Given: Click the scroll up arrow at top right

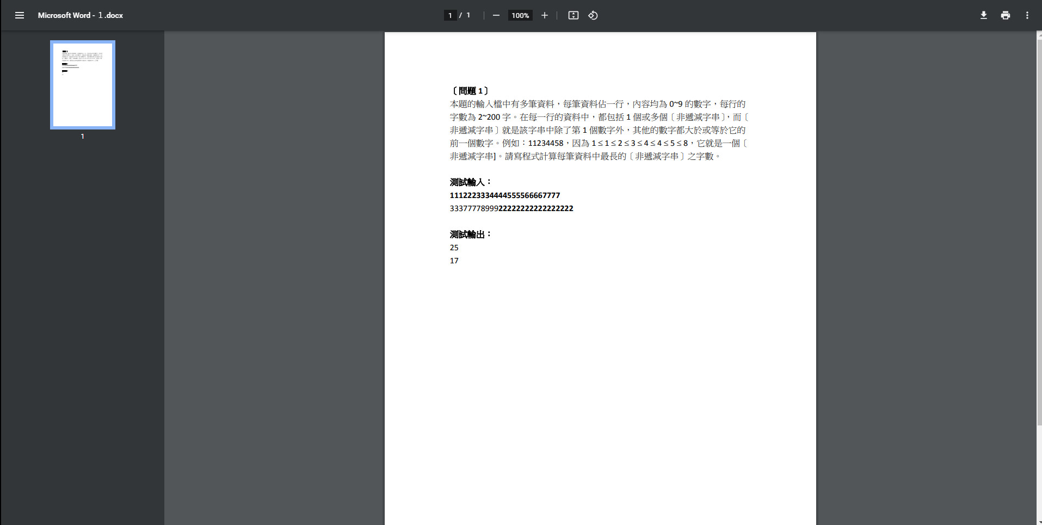Looking at the screenshot, I should point(1039,34).
